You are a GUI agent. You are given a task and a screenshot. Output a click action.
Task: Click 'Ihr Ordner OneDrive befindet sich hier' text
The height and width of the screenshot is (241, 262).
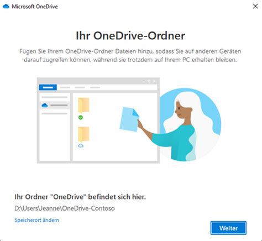(80, 197)
